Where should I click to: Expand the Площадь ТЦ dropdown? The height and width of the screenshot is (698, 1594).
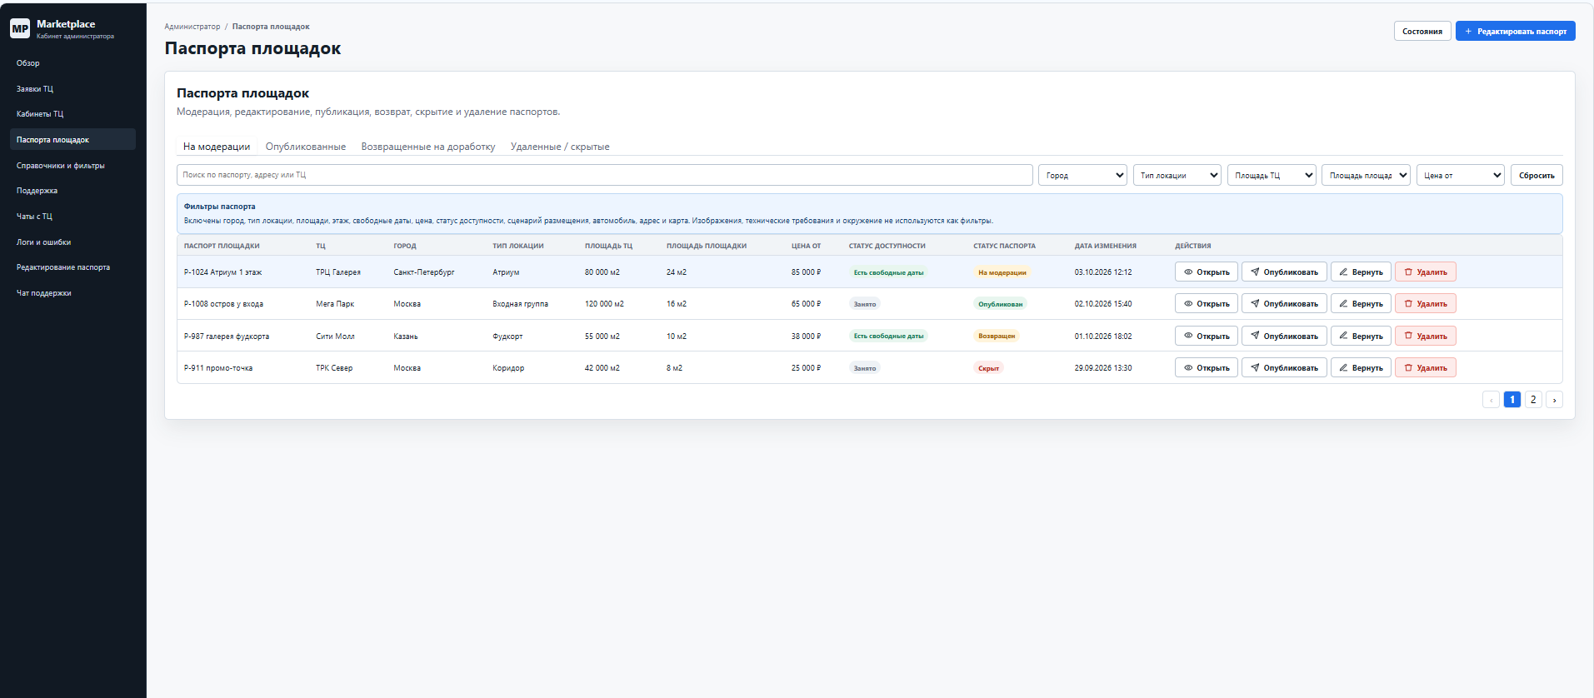click(x=1272, y=175)
